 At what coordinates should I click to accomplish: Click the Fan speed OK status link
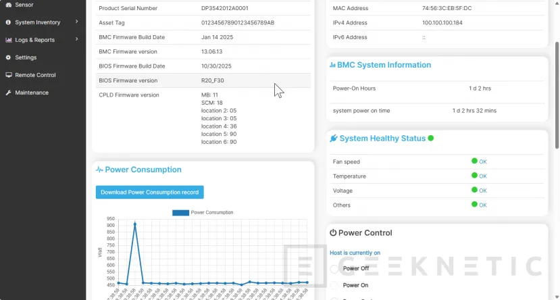tap(482, 162)
